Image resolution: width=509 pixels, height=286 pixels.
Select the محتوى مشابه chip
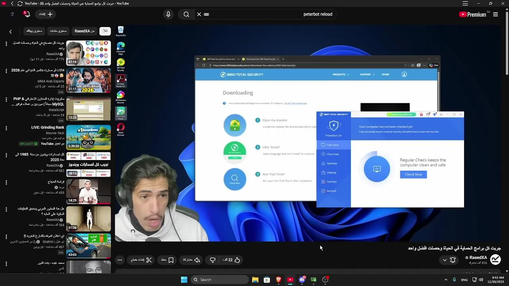[59, 31]
